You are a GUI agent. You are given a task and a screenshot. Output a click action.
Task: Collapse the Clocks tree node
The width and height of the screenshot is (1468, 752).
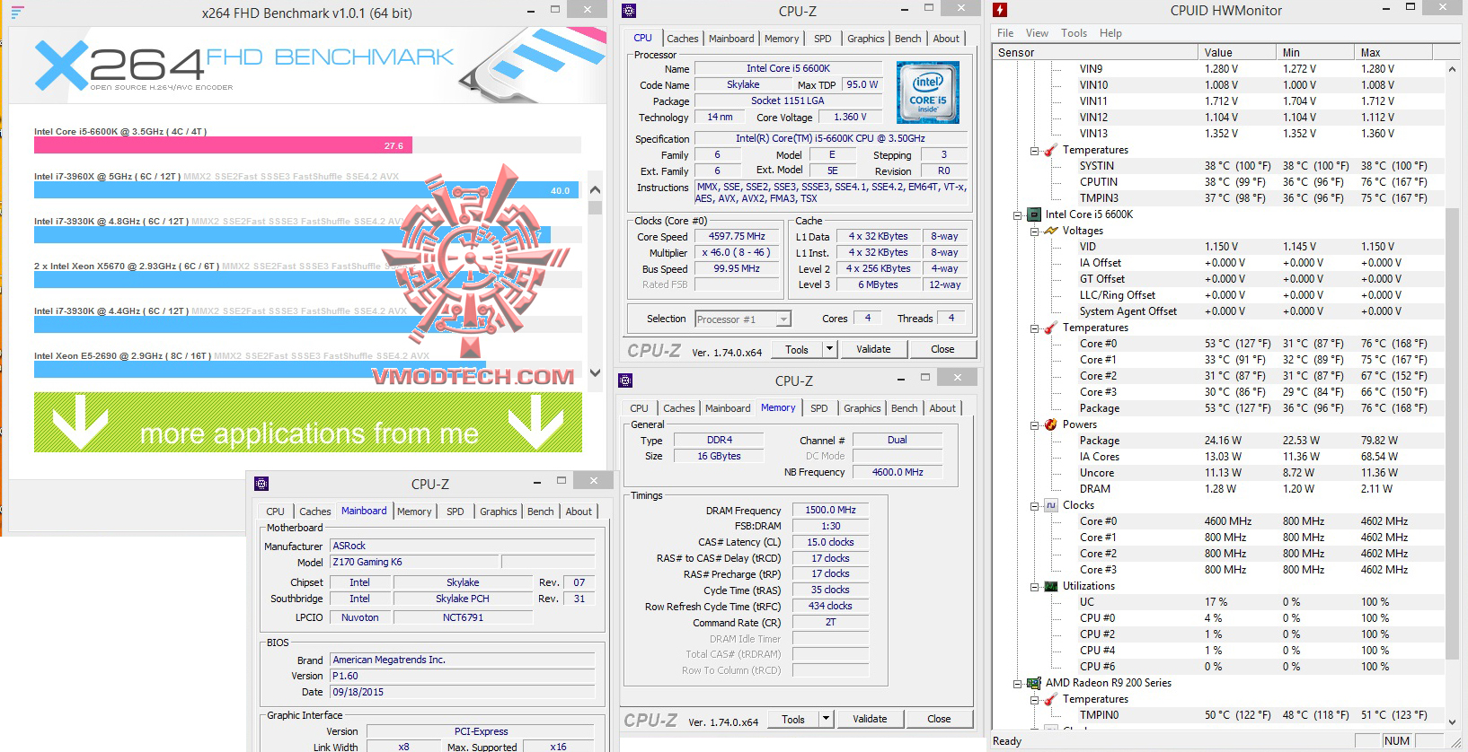pyautogui.click(x=1035, y=506)
